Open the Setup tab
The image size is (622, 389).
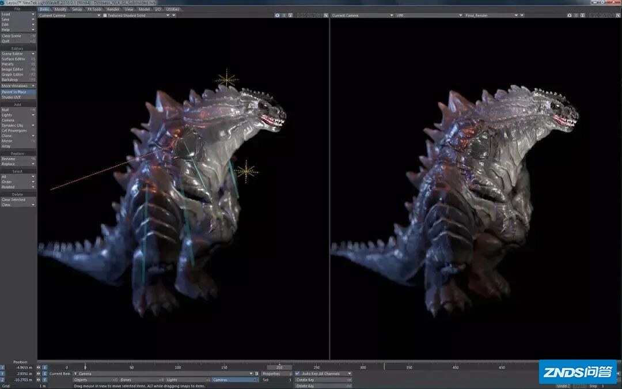tap(77, 9)
